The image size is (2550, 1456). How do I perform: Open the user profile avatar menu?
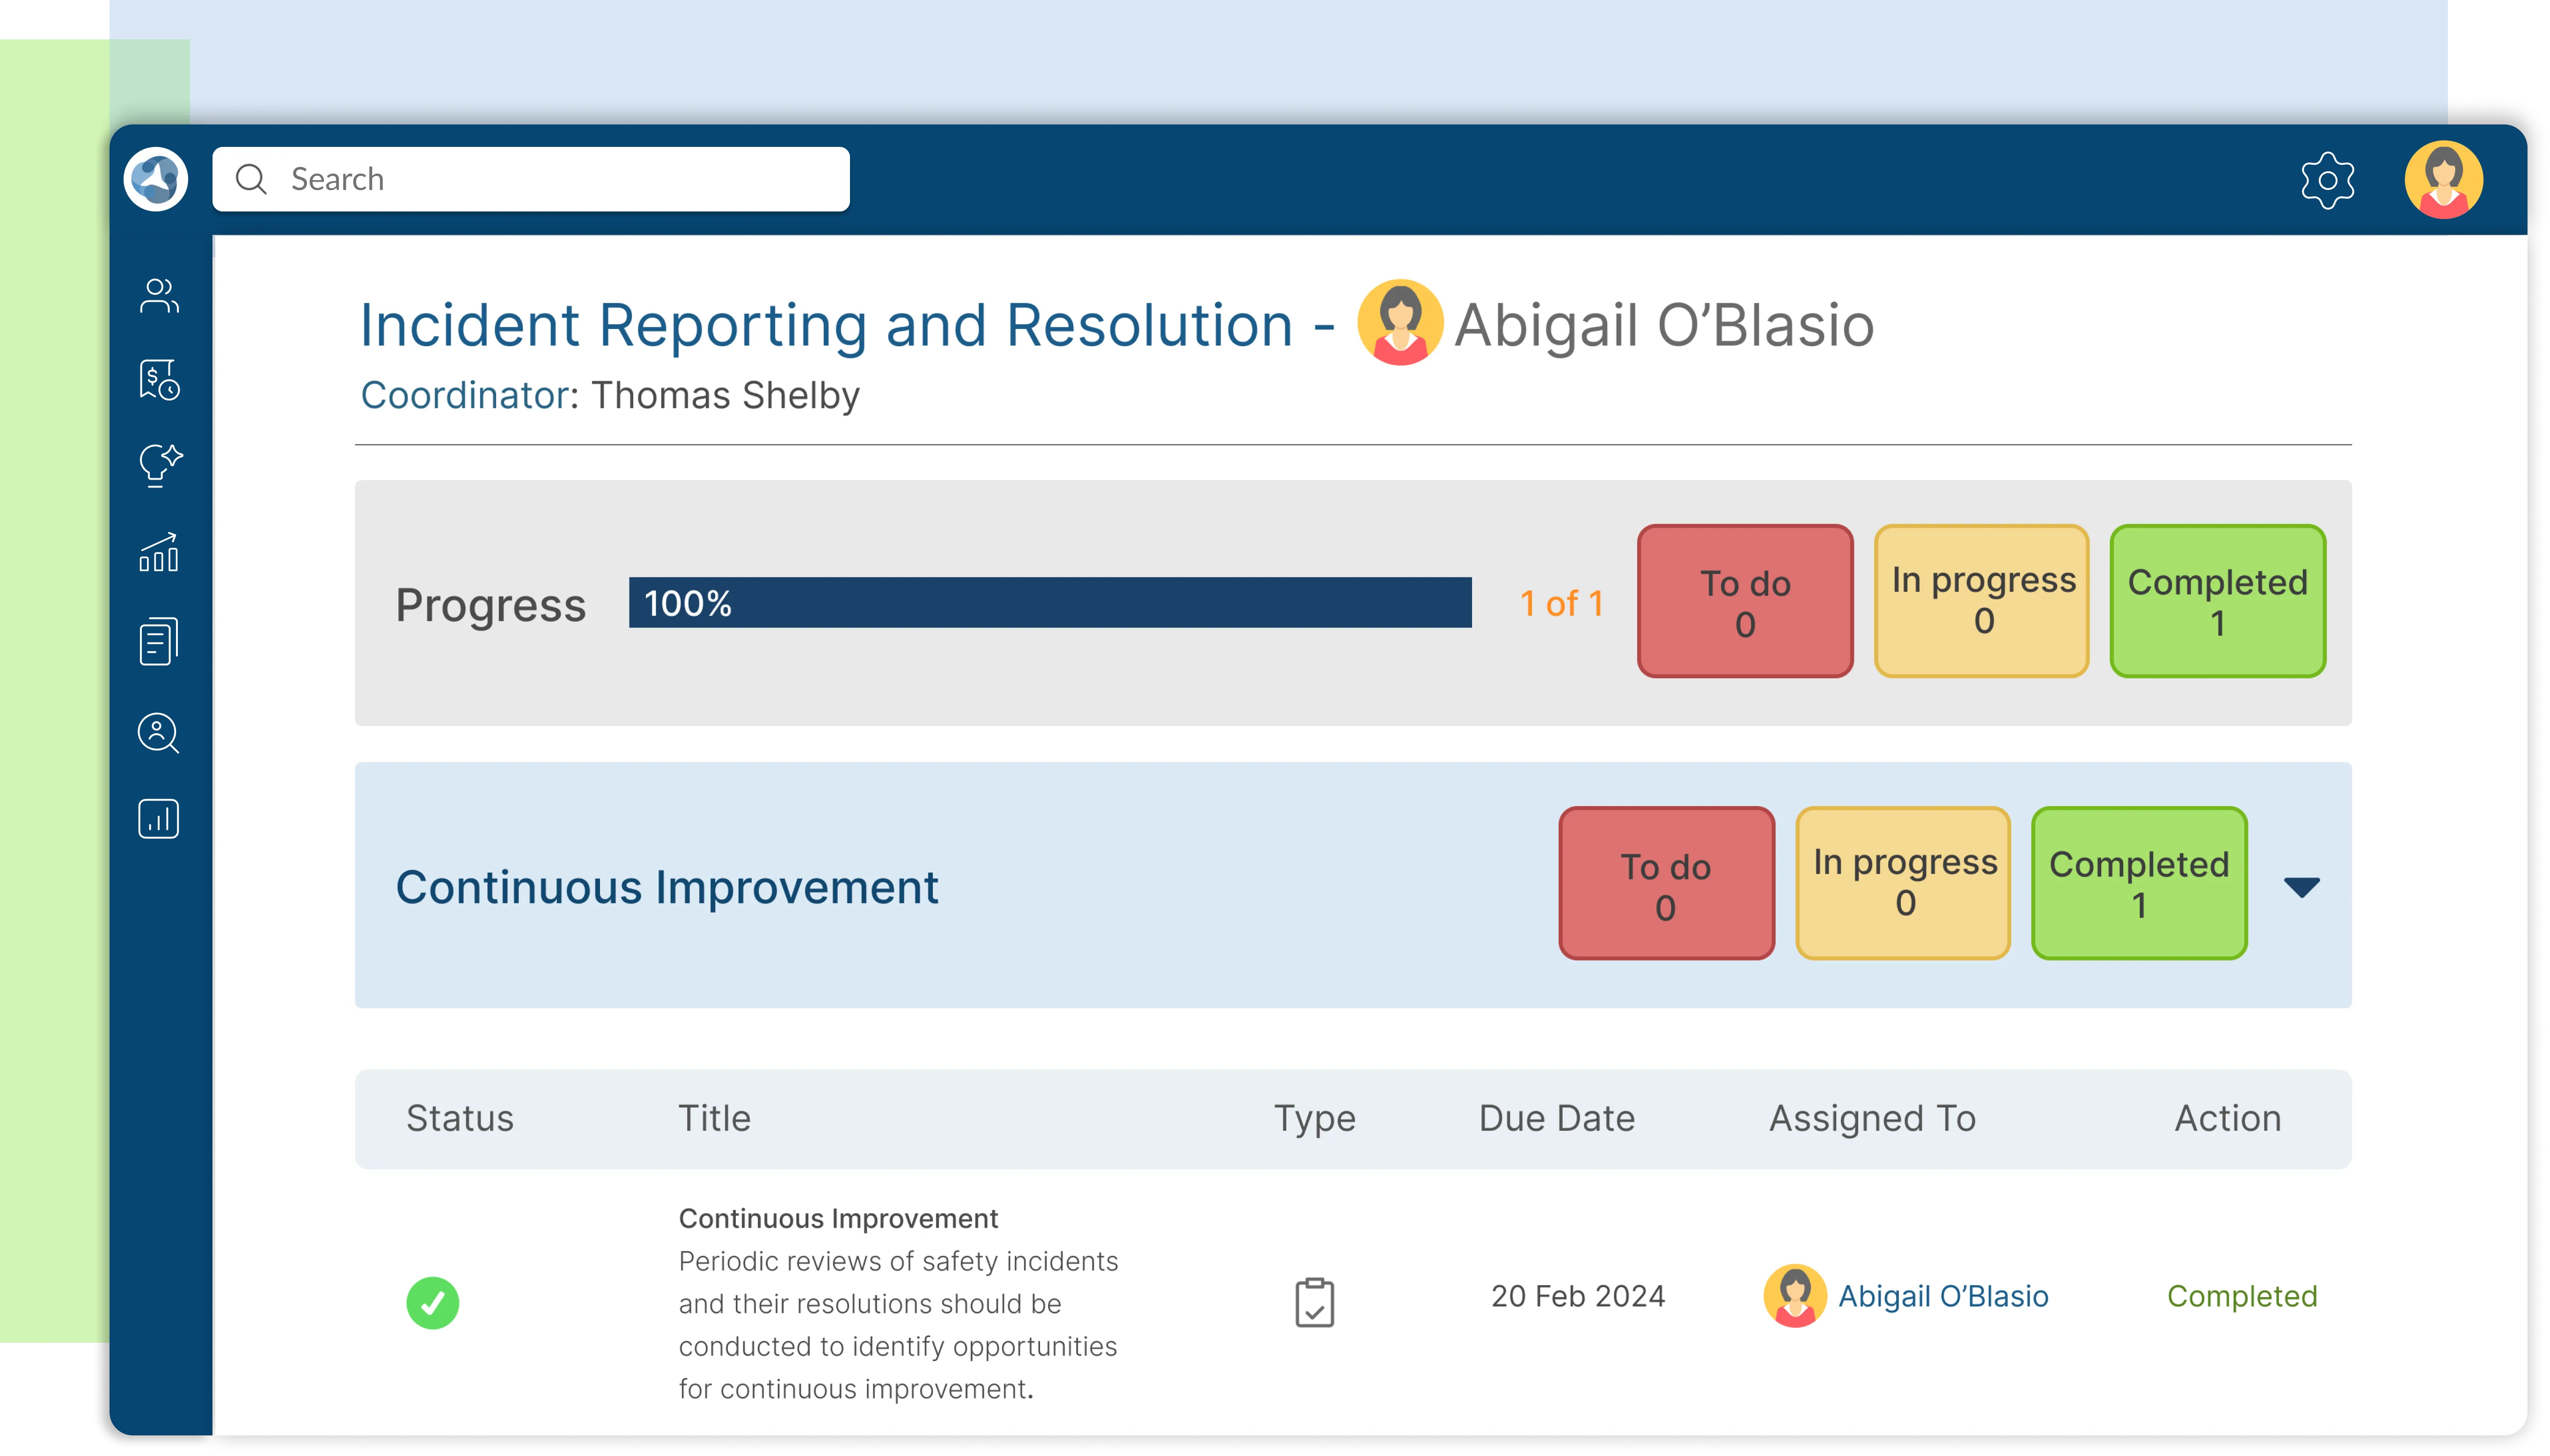click(x=2443, y=180)
